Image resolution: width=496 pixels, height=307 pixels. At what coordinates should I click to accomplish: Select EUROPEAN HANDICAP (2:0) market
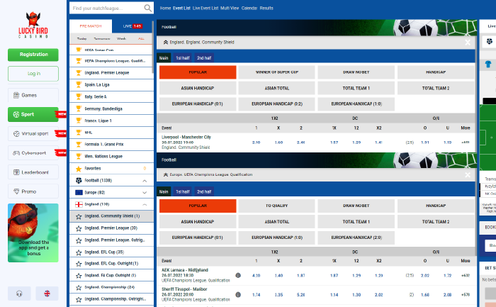point(356,238)
